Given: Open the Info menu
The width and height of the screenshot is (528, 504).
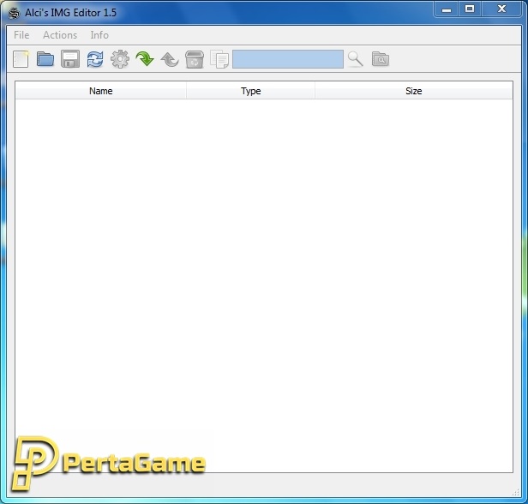Looking at the screenshot, I should (x=99, y=35).
